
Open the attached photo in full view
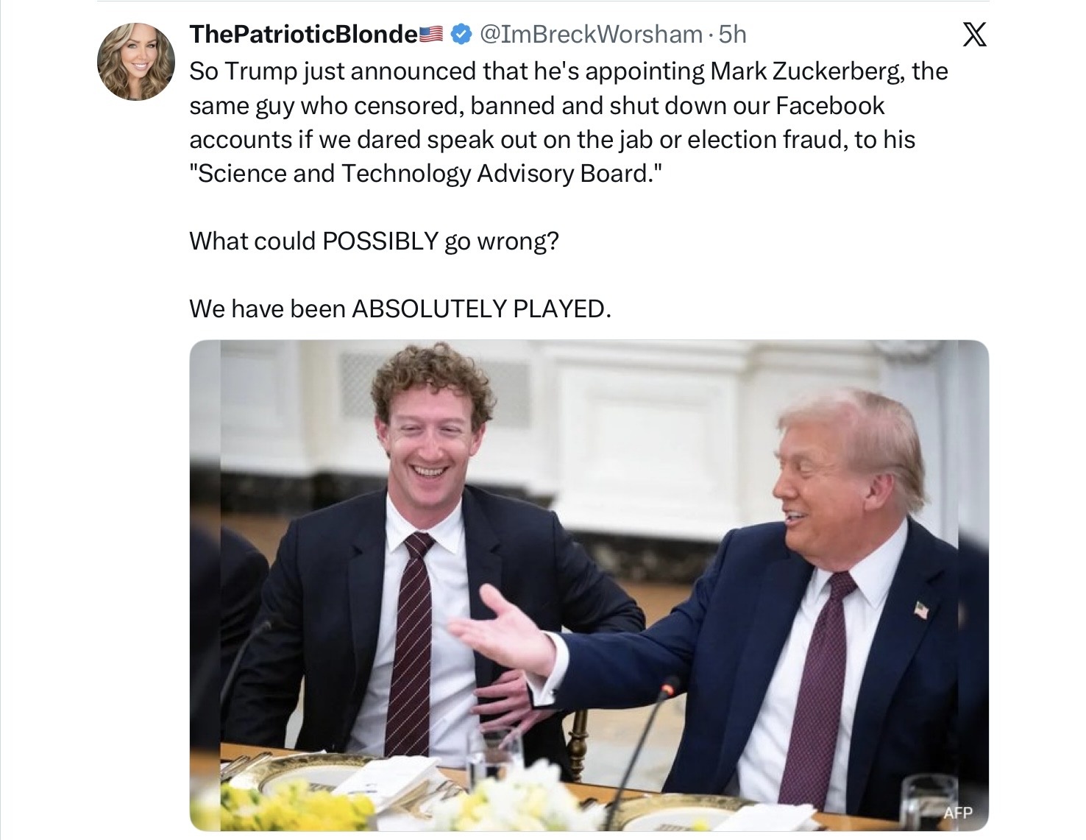point(589,585)
